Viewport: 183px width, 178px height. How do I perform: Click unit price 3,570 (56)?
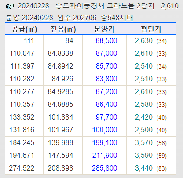point(151,143)
